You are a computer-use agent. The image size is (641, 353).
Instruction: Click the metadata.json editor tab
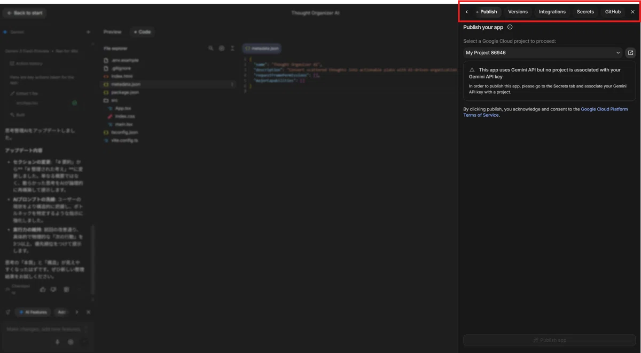click(262, 49)
